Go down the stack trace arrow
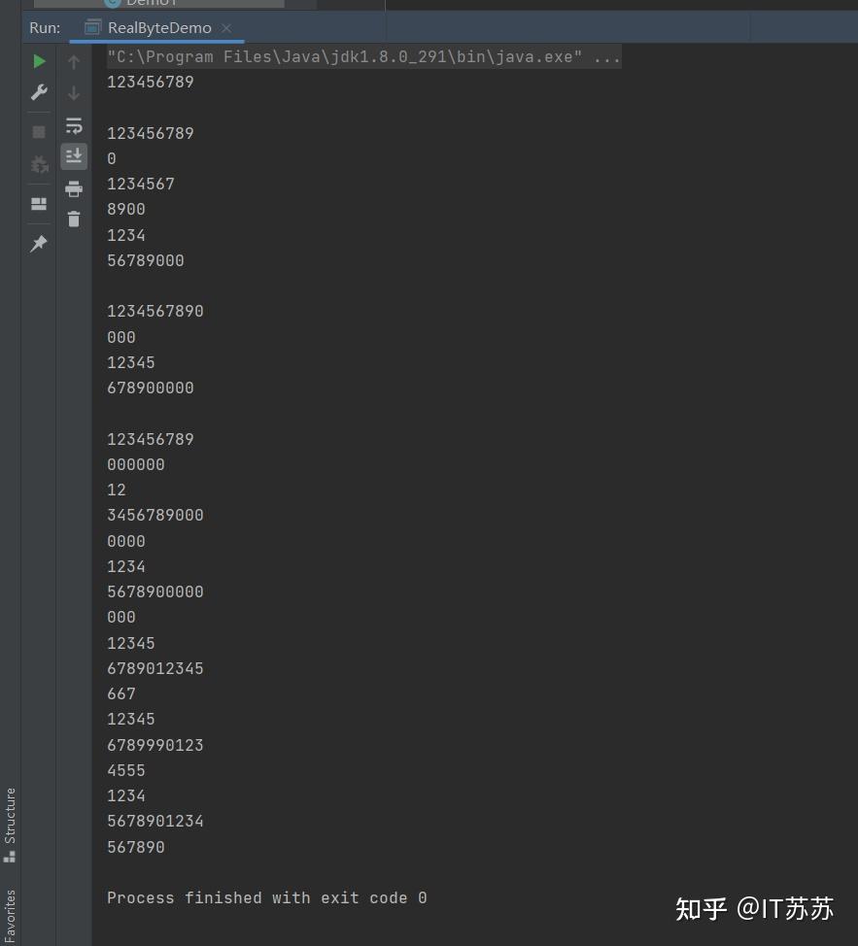Screen dimensions: 858x946 (74, 93)
